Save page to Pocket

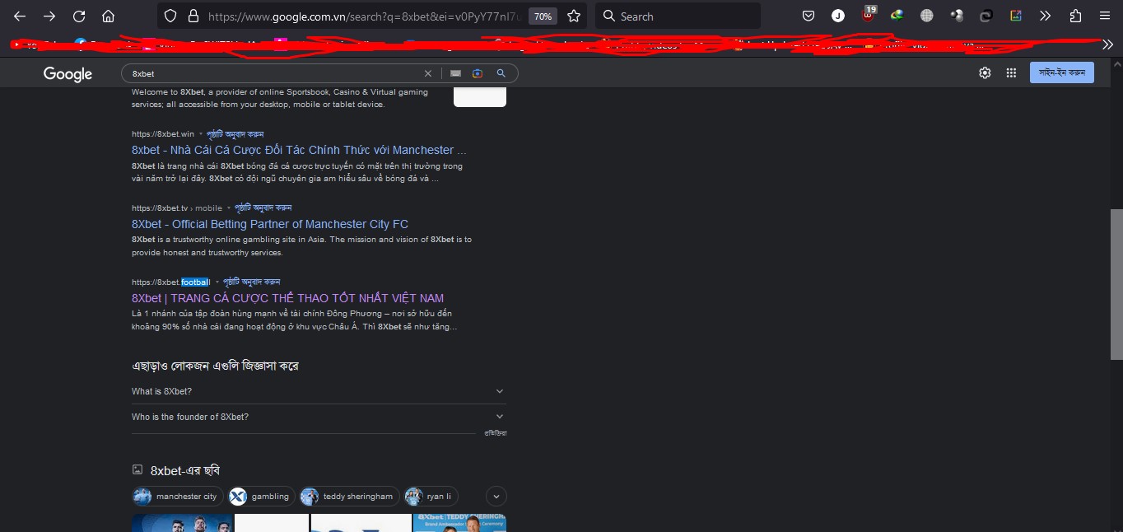click(x=808, y=16)
